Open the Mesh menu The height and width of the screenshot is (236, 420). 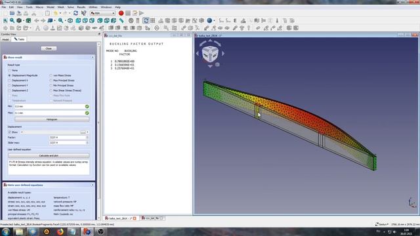[x=61, y=7]
